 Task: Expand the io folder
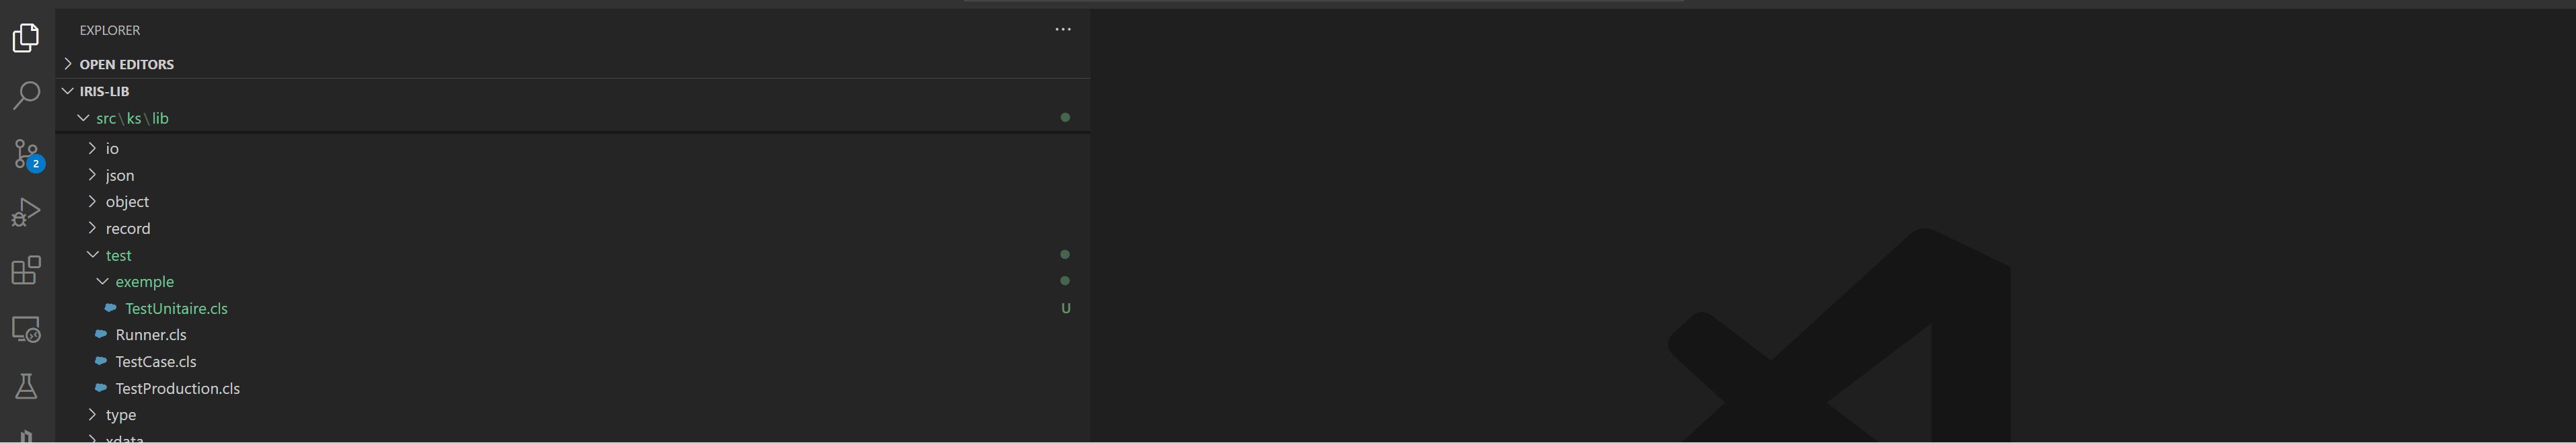(x=112, y=149)
